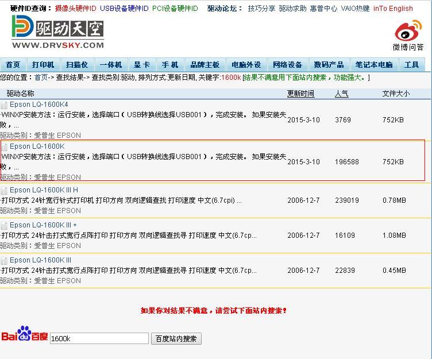Viewport: 432px width, 359px height.
Task: Click the file icon beside Epson LQ-1600K III +
Action: [x=4, y=226]
